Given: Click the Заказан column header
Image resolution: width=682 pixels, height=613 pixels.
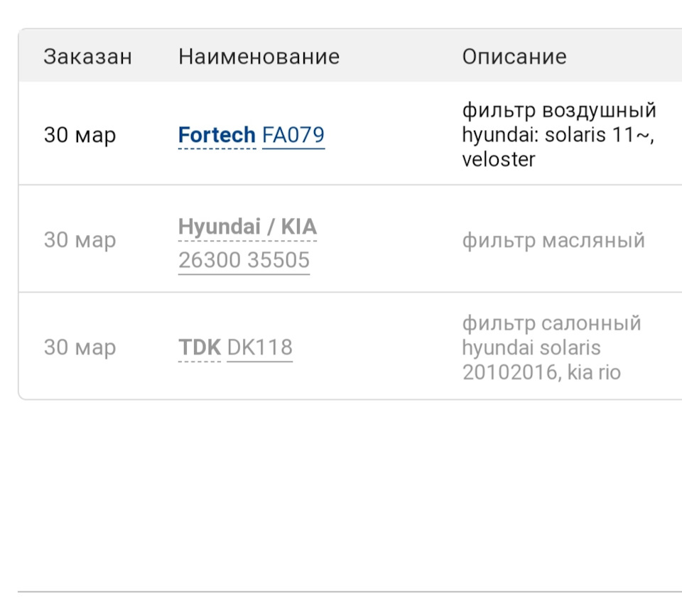Looking at the screenshot, I should pos(87,57).
